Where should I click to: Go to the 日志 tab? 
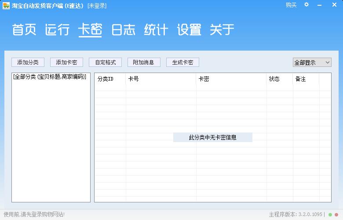point(123,30)
